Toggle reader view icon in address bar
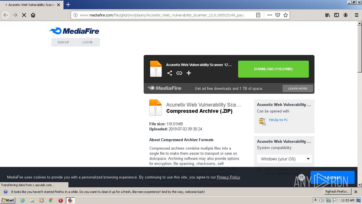Screen dimensions: 362x204 point(258,15)
